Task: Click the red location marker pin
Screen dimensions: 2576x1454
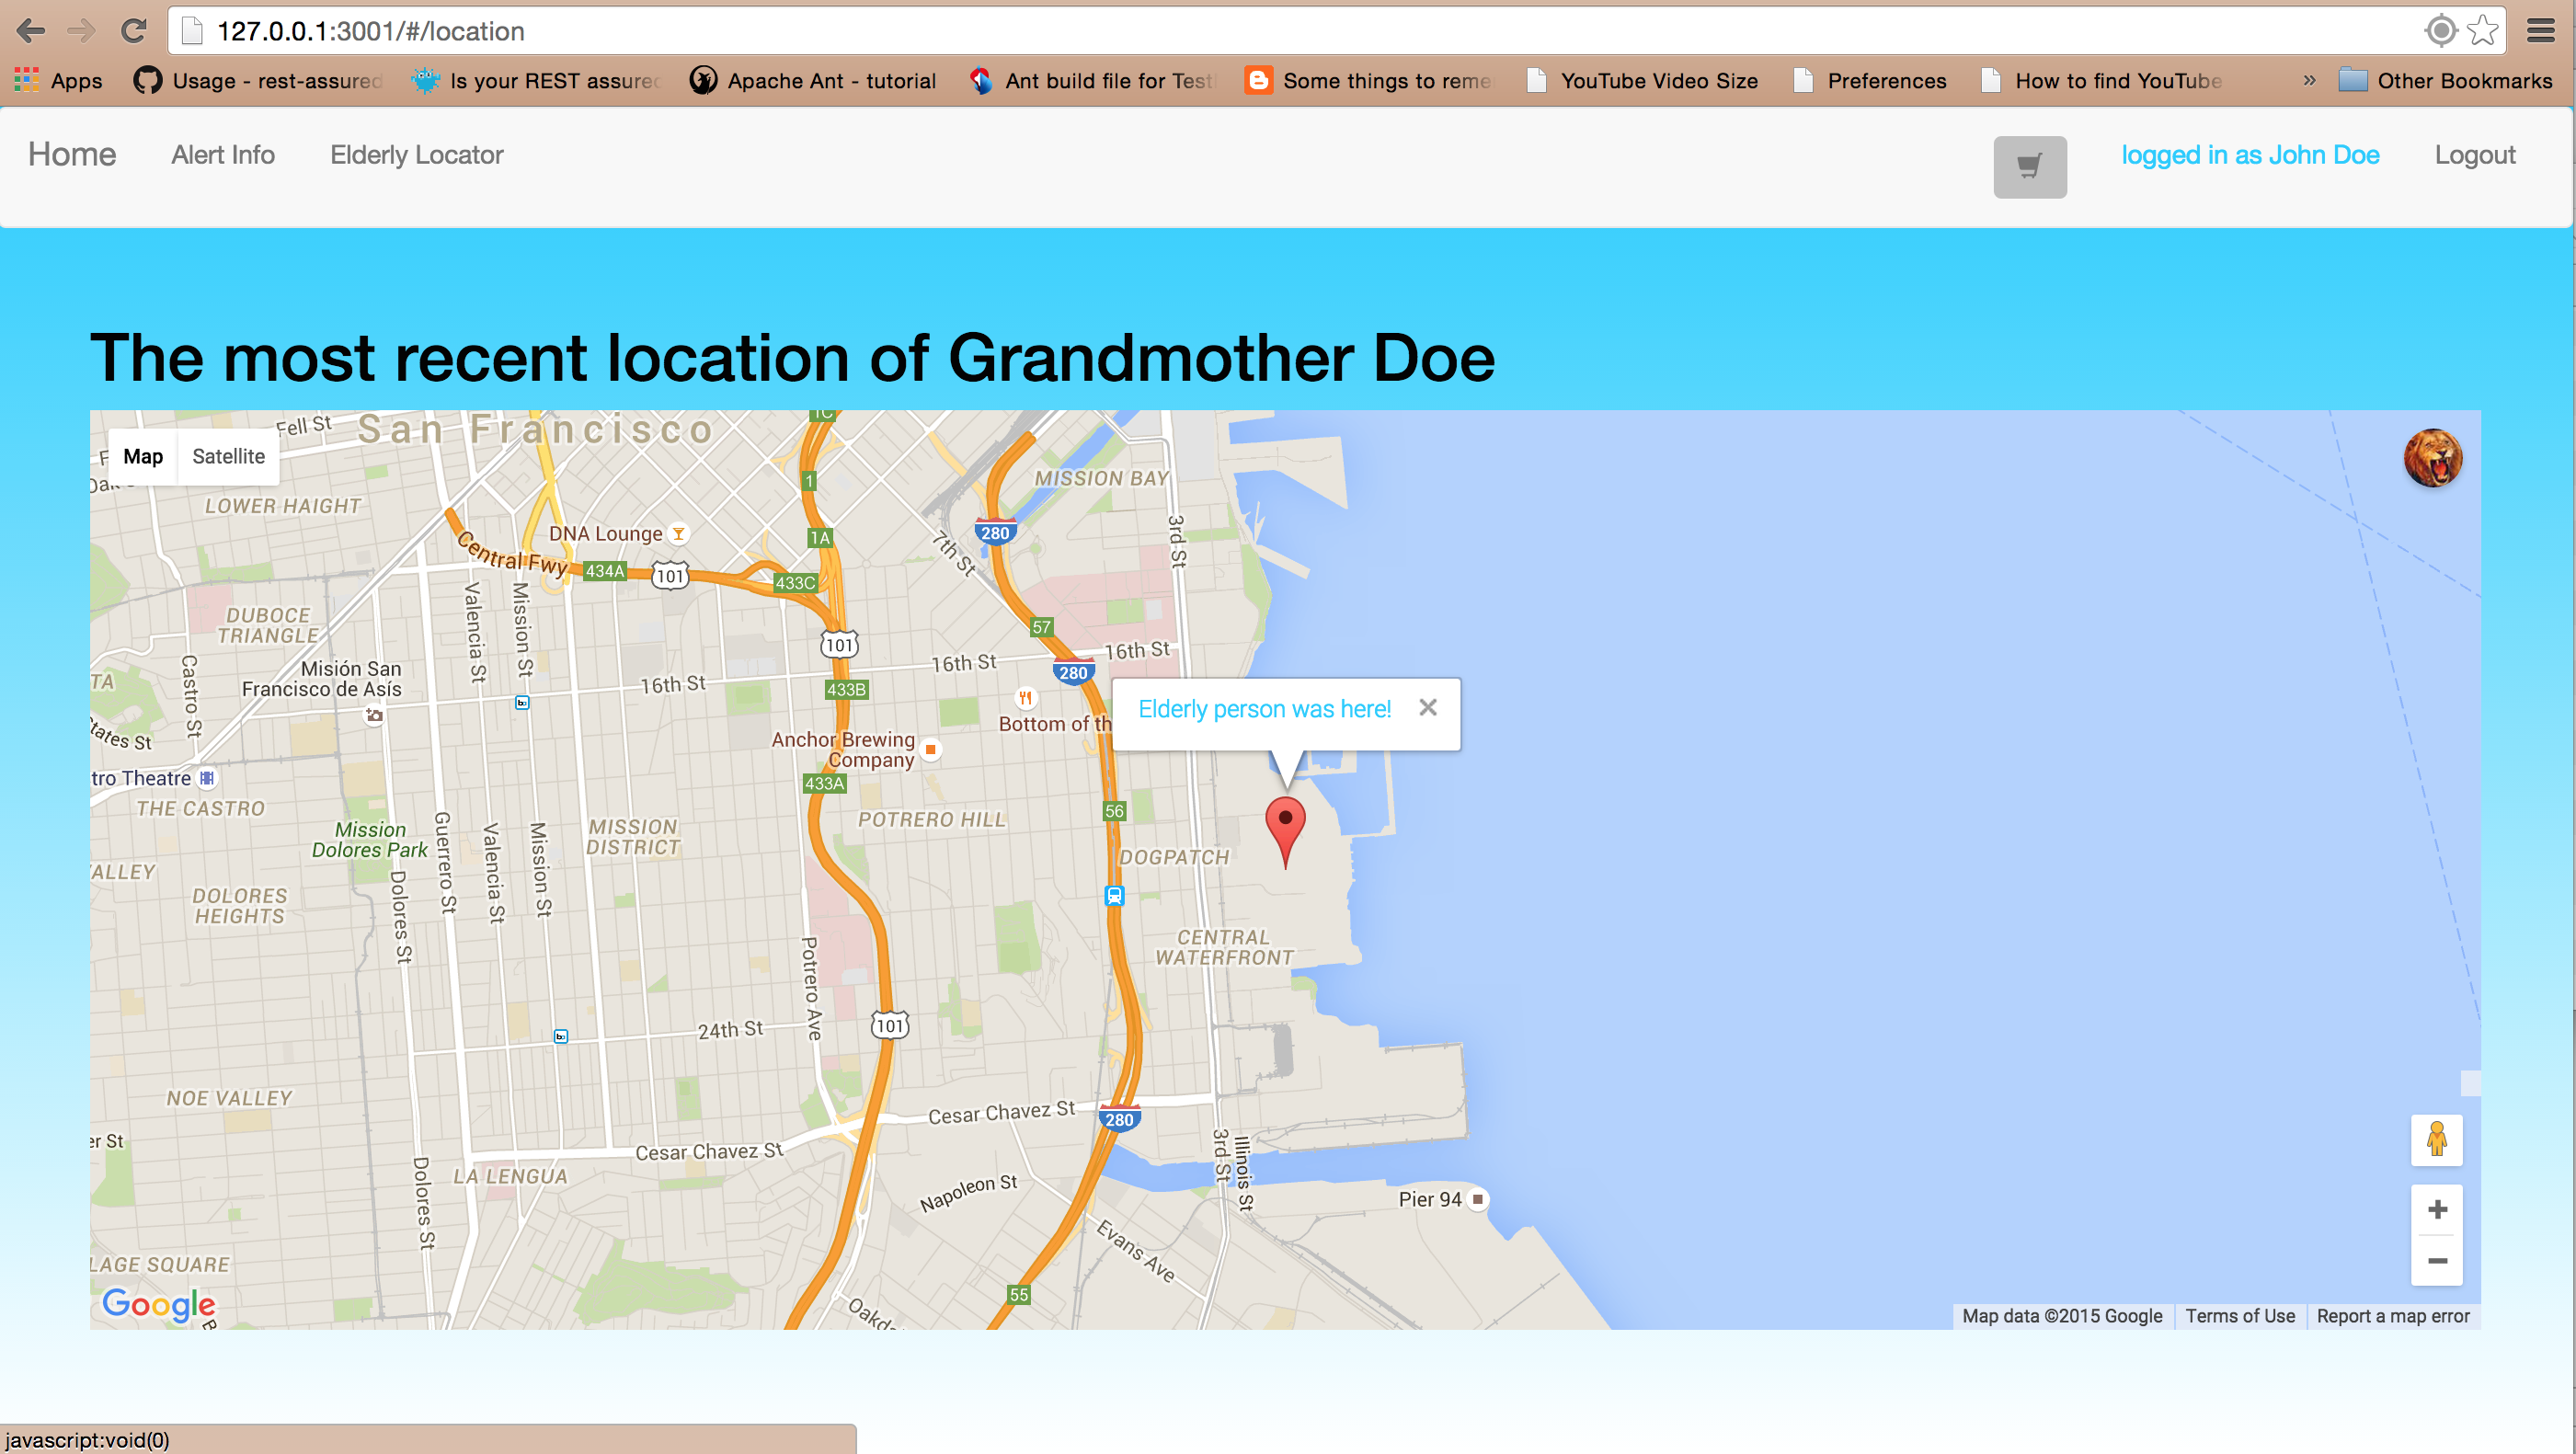Action: tap(1285, 825)
